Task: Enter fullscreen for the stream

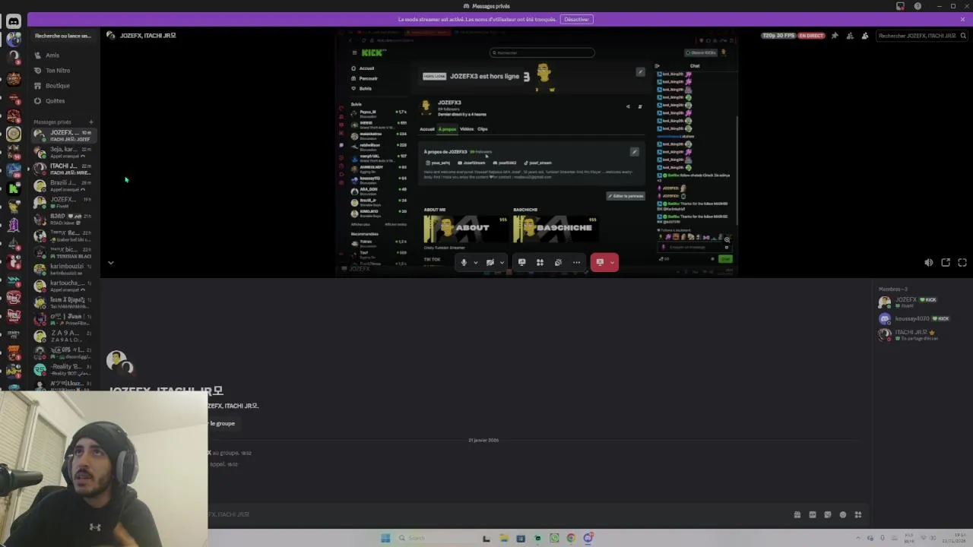Action: [x=962, y=262]
